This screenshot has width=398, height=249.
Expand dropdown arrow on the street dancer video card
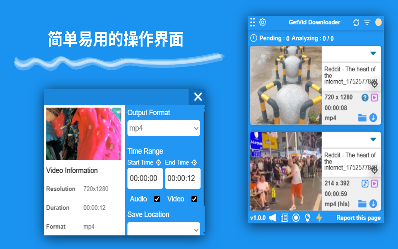pyautogui.click(x=373, y=139)
